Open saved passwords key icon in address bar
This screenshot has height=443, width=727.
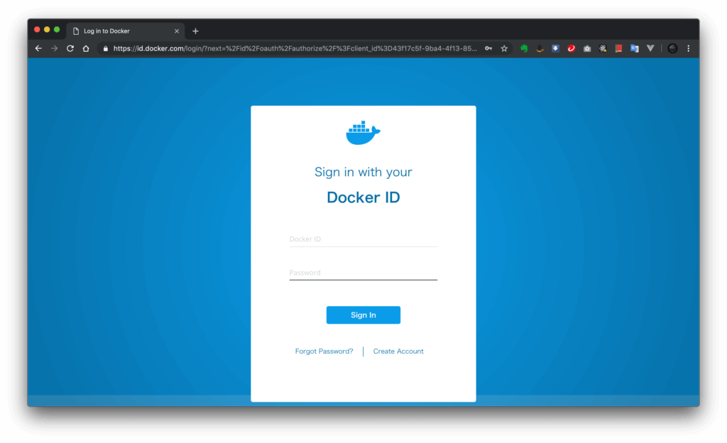[x=488, y=48]
